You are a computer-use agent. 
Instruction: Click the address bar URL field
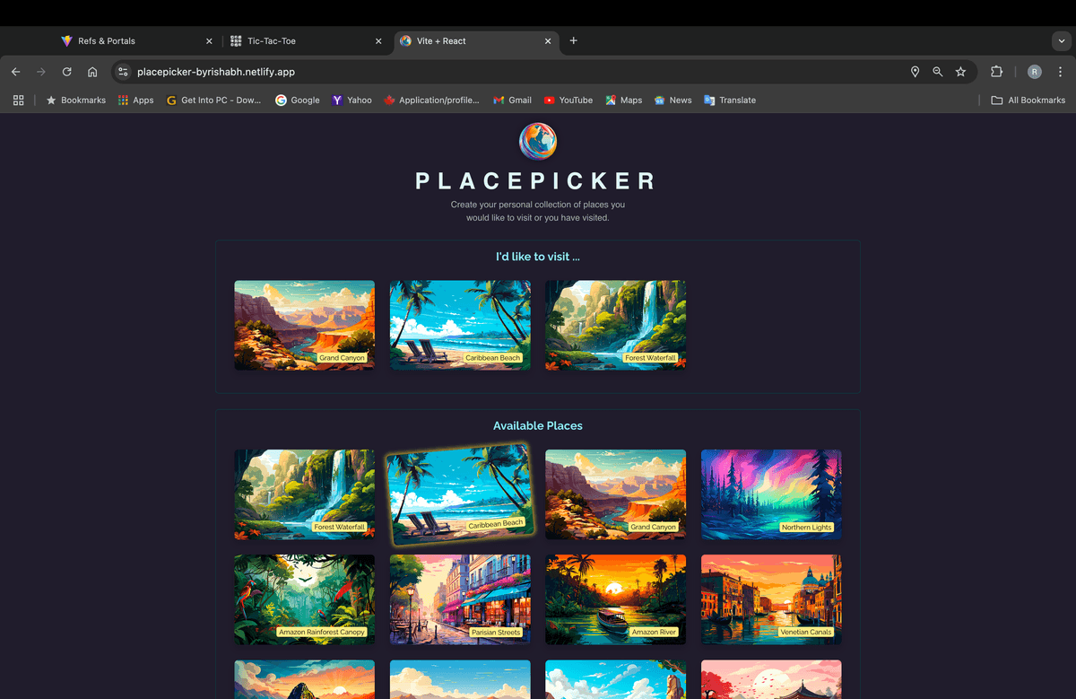[511, 72]
